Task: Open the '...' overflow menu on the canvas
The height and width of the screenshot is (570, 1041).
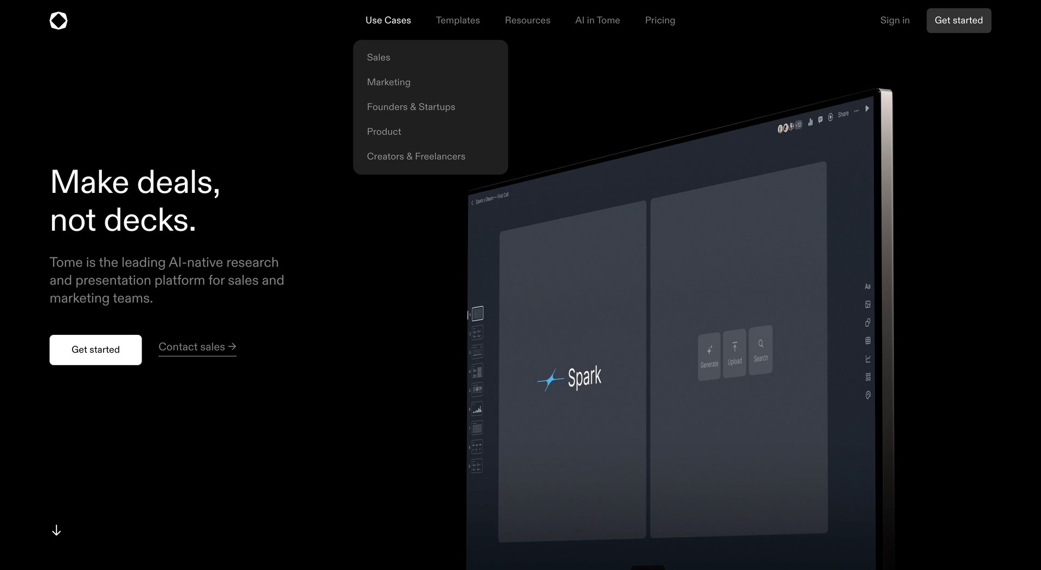Action: (856, 111)
